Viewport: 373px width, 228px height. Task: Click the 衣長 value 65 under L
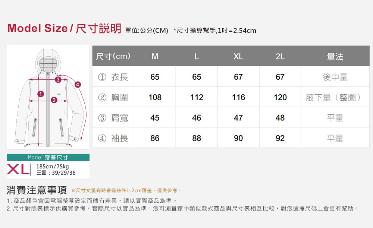(x=197, y=77)
